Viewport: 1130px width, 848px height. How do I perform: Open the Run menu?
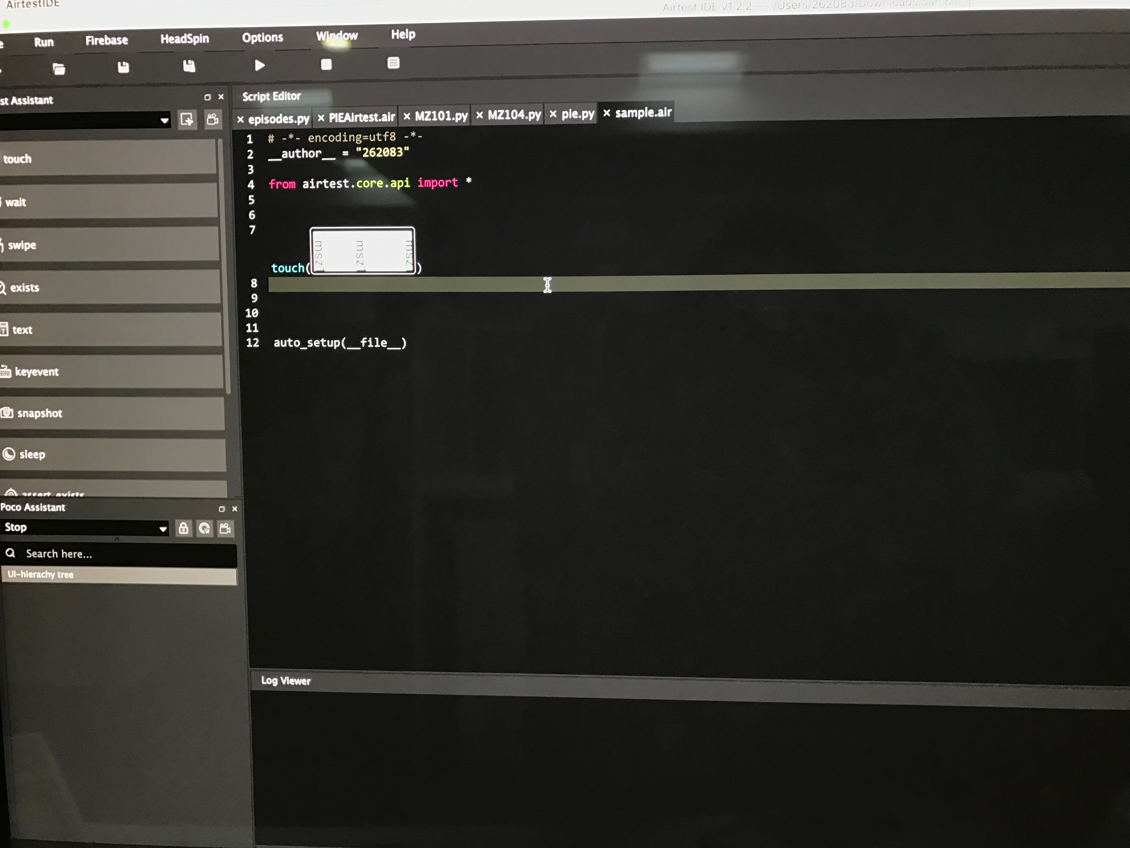[x=44, y=42]
